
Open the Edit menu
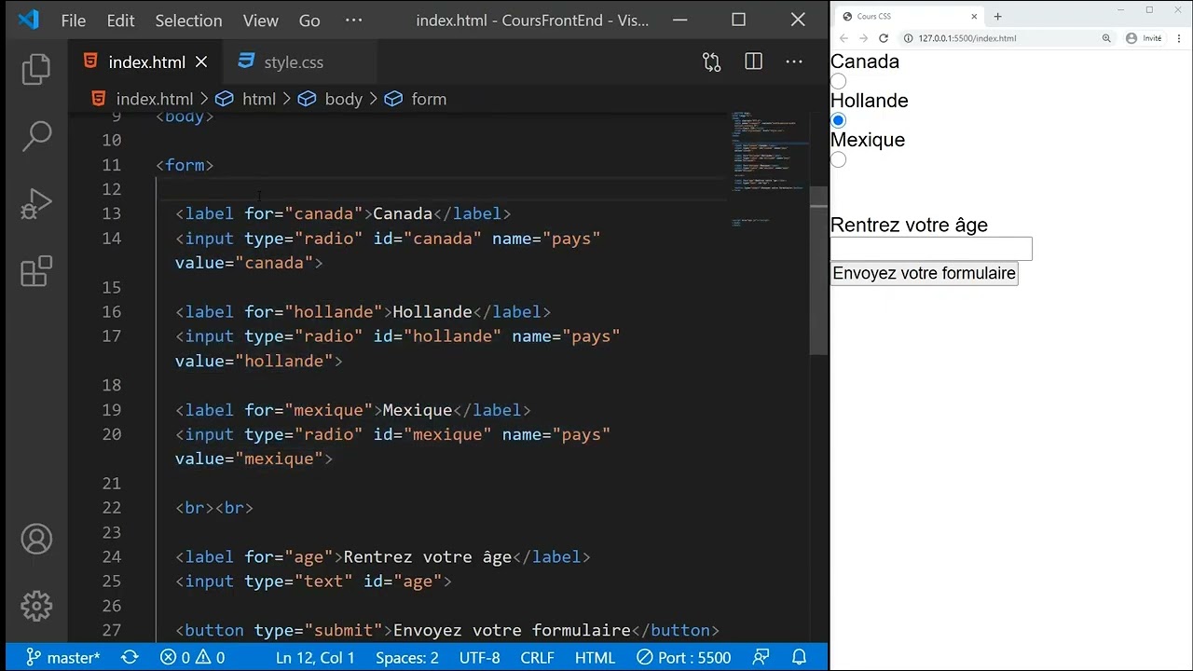pos(120,20)
